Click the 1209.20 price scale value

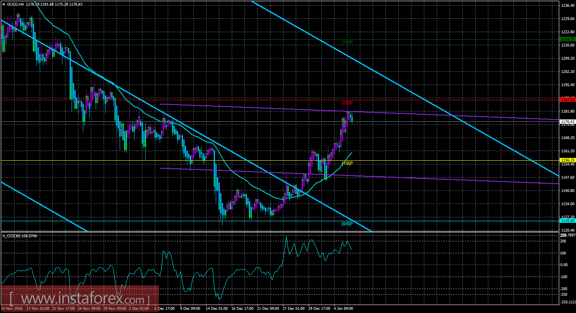pyautogui.click(x=568, y=59)
